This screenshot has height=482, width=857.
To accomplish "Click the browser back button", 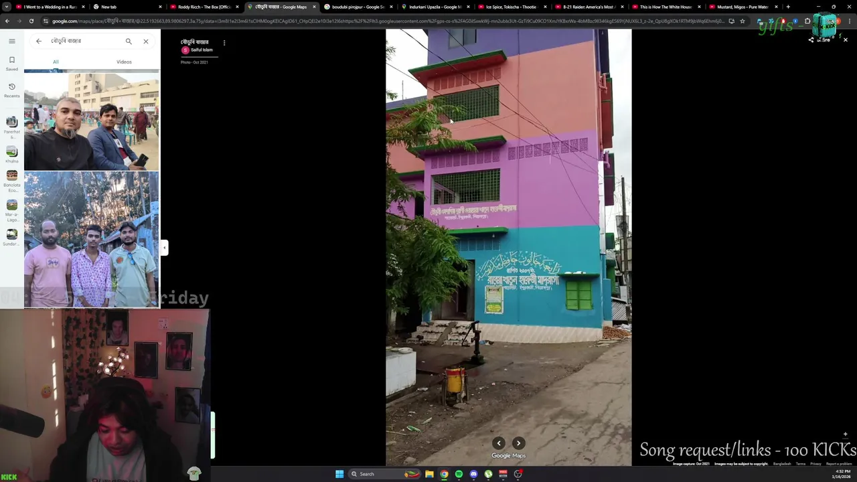I will [x=7, y=21].
